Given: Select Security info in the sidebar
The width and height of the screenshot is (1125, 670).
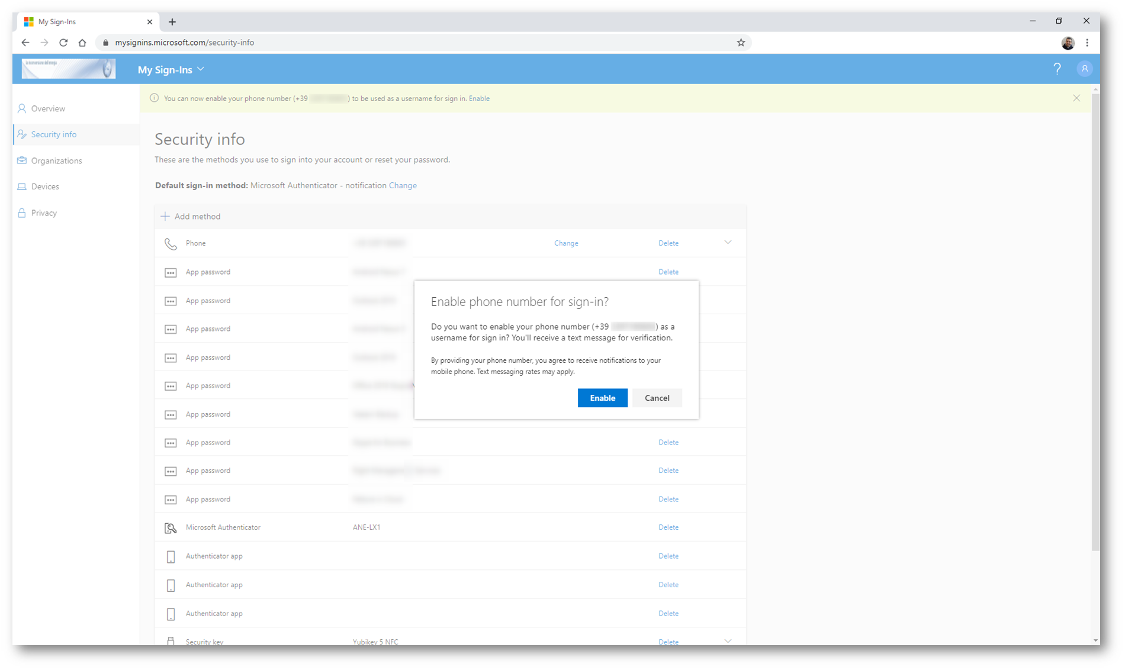Looking at the screenshot, I should click(76, 134).
